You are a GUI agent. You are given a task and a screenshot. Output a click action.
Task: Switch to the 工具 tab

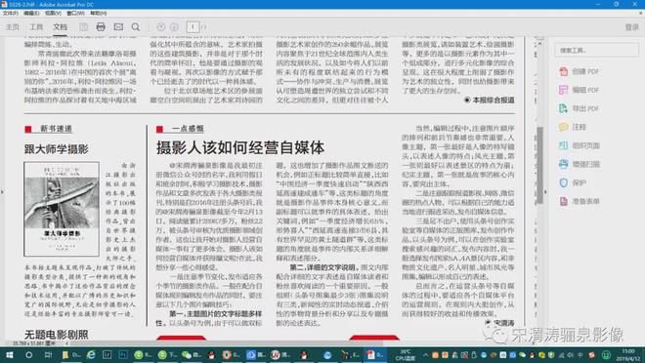coord(36,27)
